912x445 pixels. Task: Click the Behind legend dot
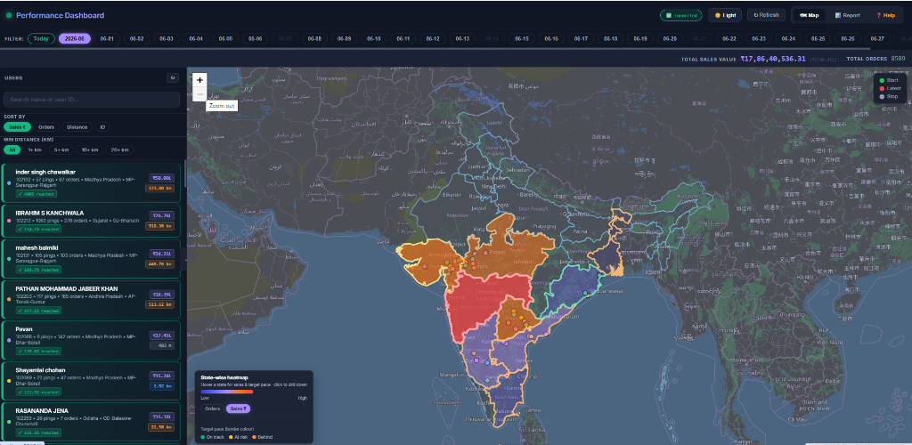254,437
